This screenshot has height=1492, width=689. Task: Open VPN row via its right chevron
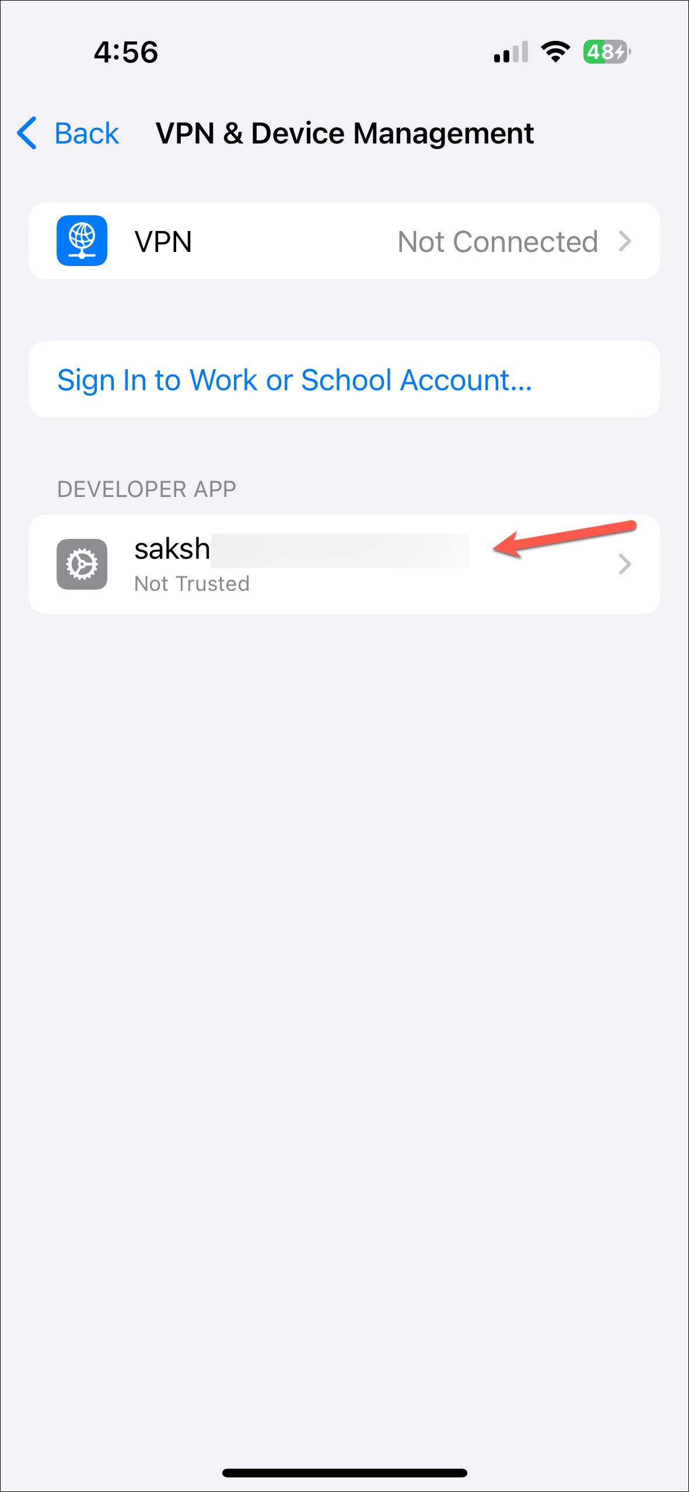(625, 241)
